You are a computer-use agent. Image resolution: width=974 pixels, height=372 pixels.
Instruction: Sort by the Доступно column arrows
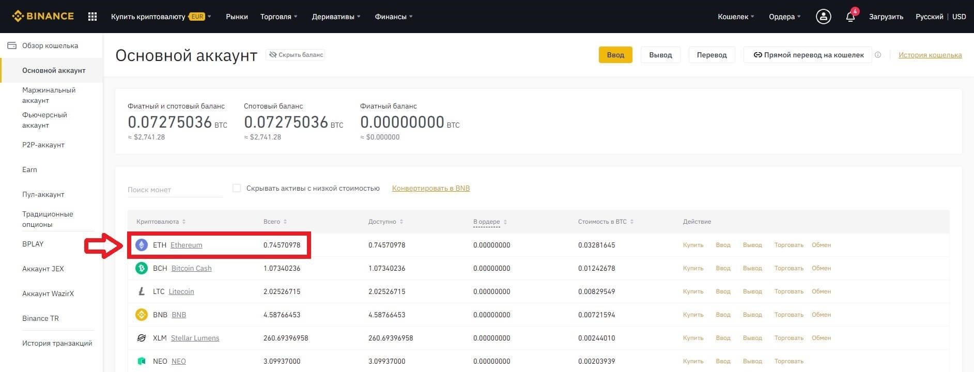coord(401,222)
